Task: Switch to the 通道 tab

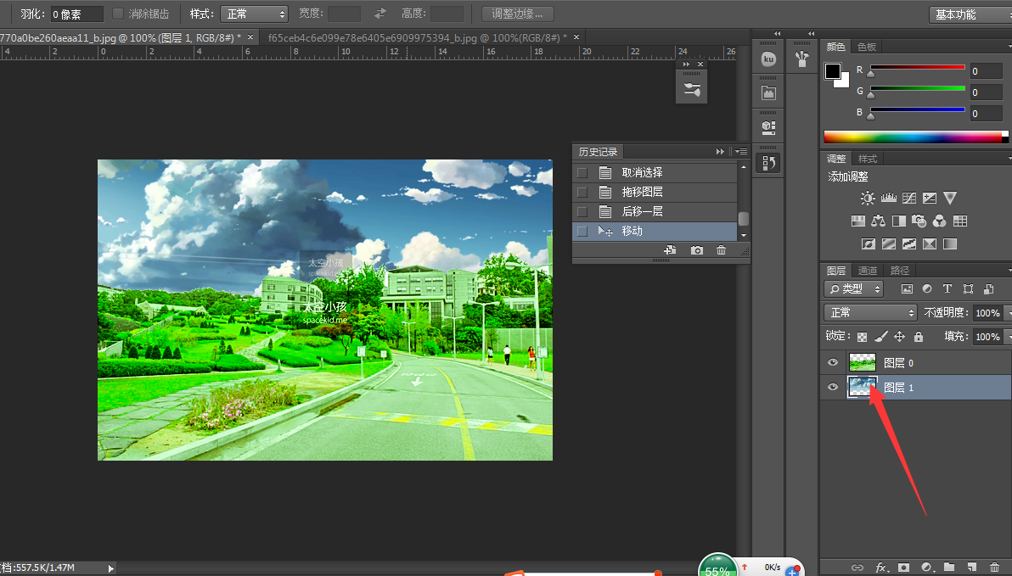Action: [x=868, y=271]
